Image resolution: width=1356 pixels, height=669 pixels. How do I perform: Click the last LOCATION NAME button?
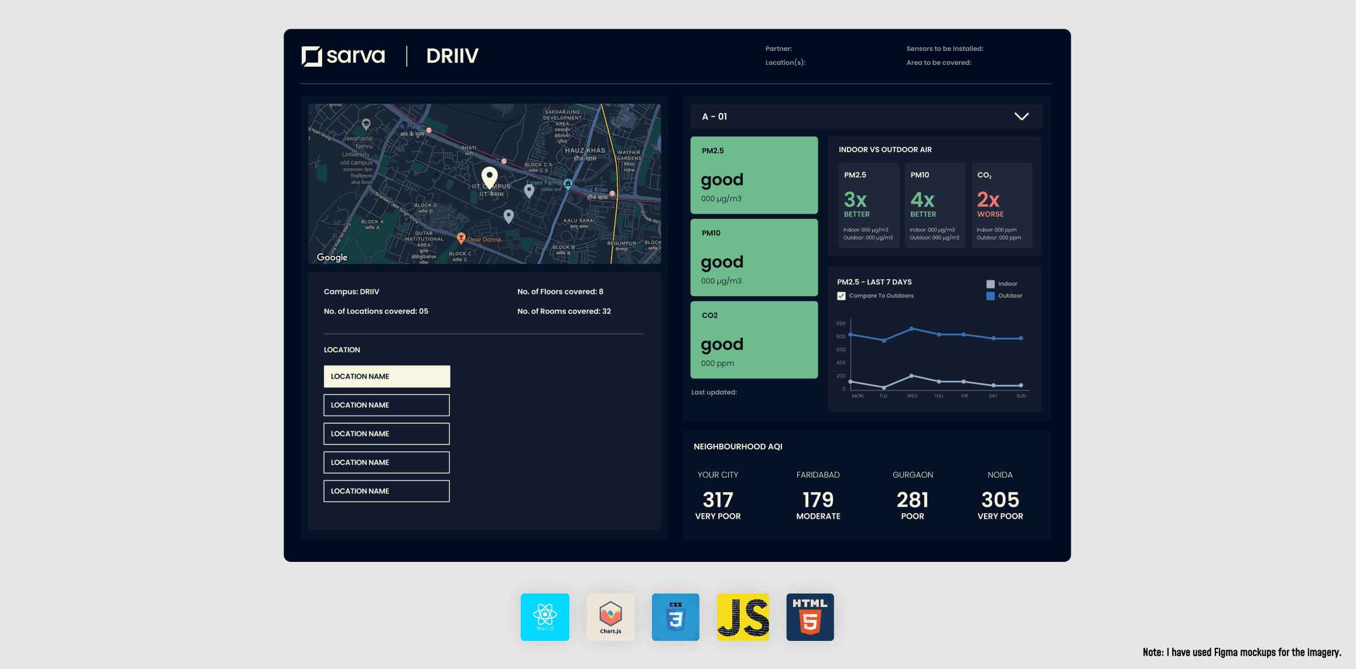coord(387,491)
